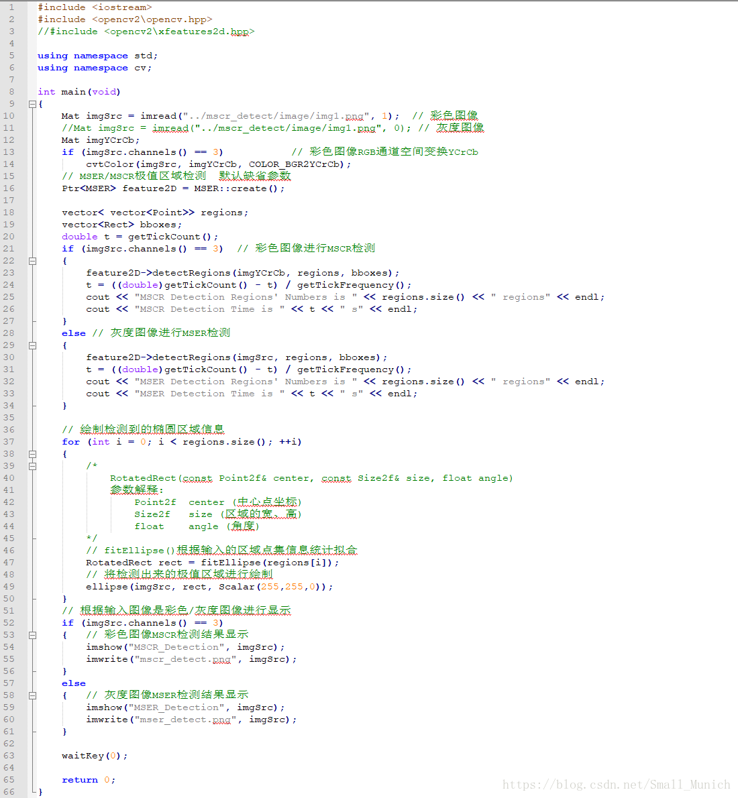Click the "MSER Detection Time is " string
Viewport: 738px width, 798px height.
point(209,394)
